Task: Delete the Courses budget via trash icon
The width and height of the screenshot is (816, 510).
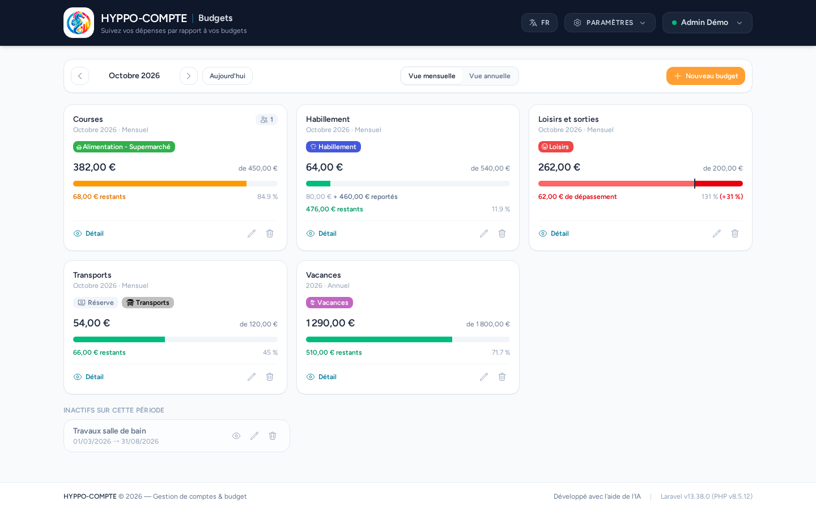Action: click(270, 233)
